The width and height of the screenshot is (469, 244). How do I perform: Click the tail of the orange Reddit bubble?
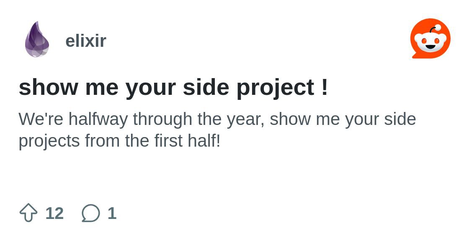tap(415, 56)
